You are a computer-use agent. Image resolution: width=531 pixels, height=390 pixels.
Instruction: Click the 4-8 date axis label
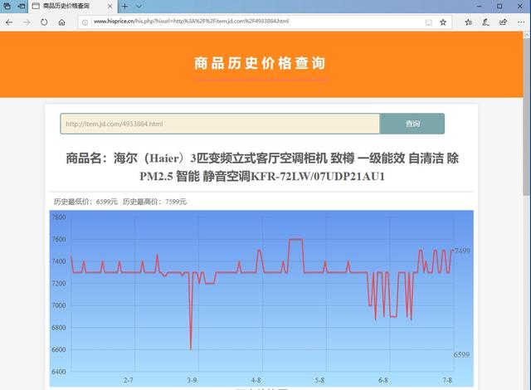click(256, 380)
